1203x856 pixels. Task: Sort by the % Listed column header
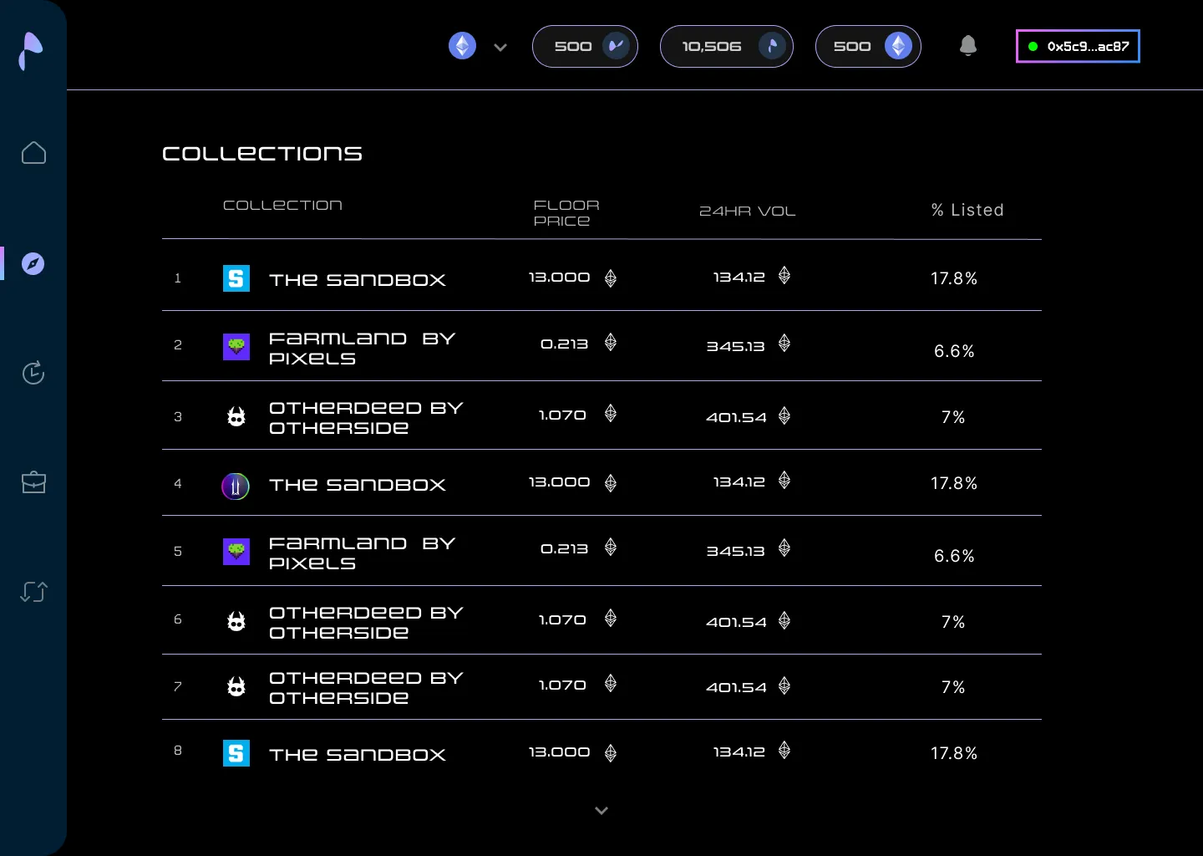point(967,211)
